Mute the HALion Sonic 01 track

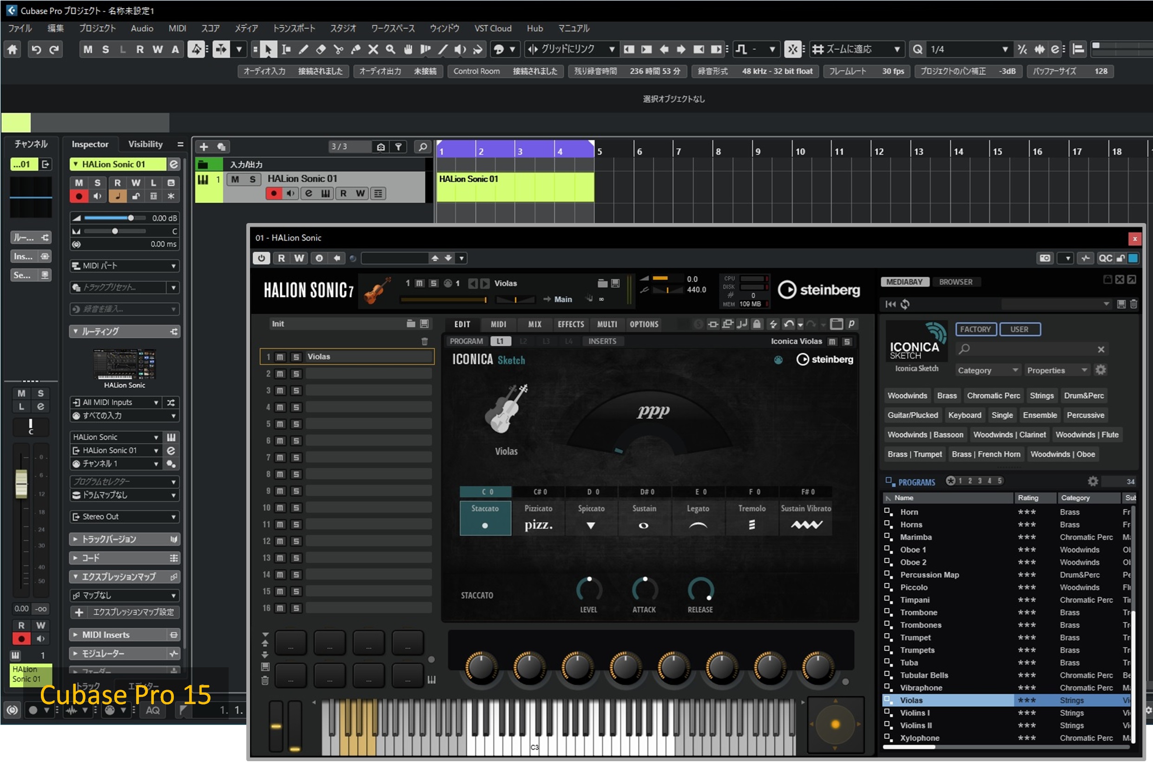tap(235, 179)
